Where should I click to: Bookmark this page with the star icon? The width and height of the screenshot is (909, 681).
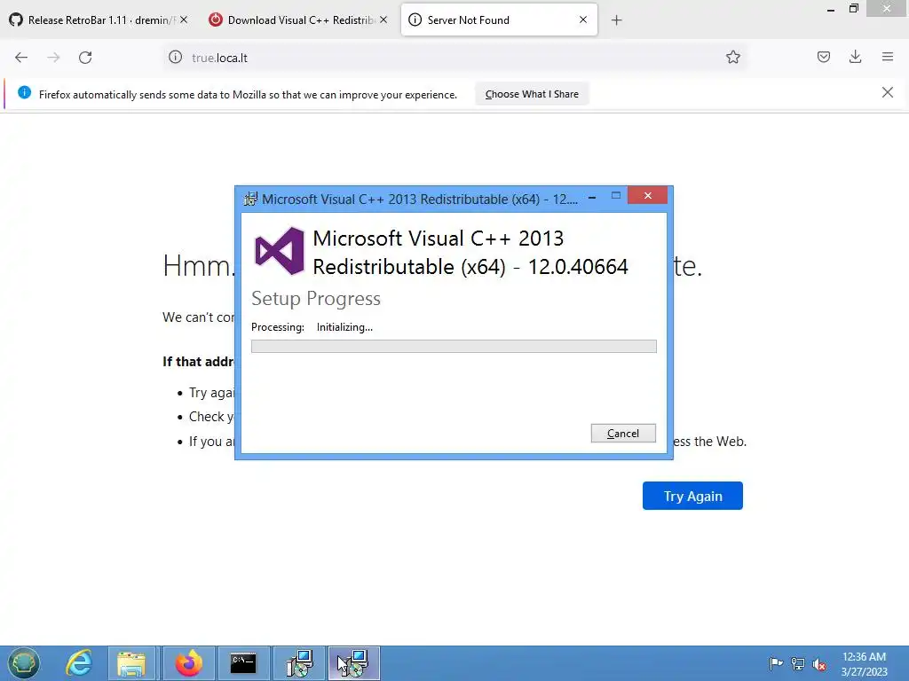[x=732, y=57]
